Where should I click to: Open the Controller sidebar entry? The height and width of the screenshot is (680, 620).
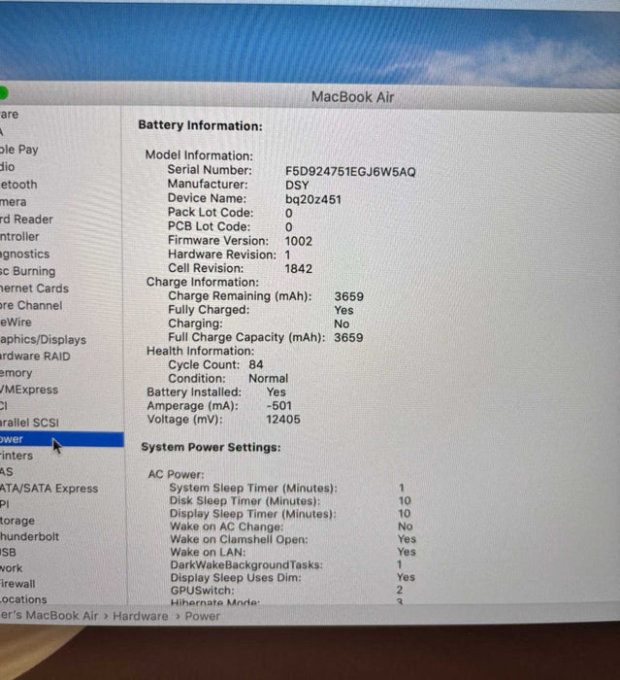click(x=19, y=236)
